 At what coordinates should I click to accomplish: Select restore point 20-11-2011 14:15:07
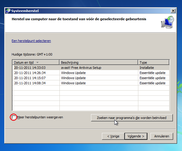[x=91, y=78]
